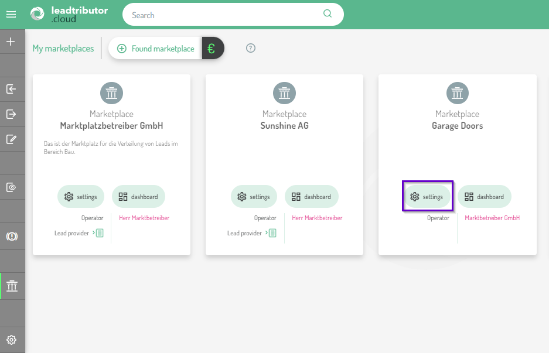Click the incoming arrow sidebar icon
The width and height of the screenshot is (549, 353).
pyautogui.click(x=11, y=89)
